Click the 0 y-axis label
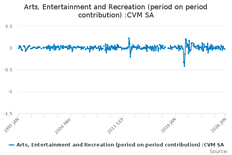 (x=11, y=48)
